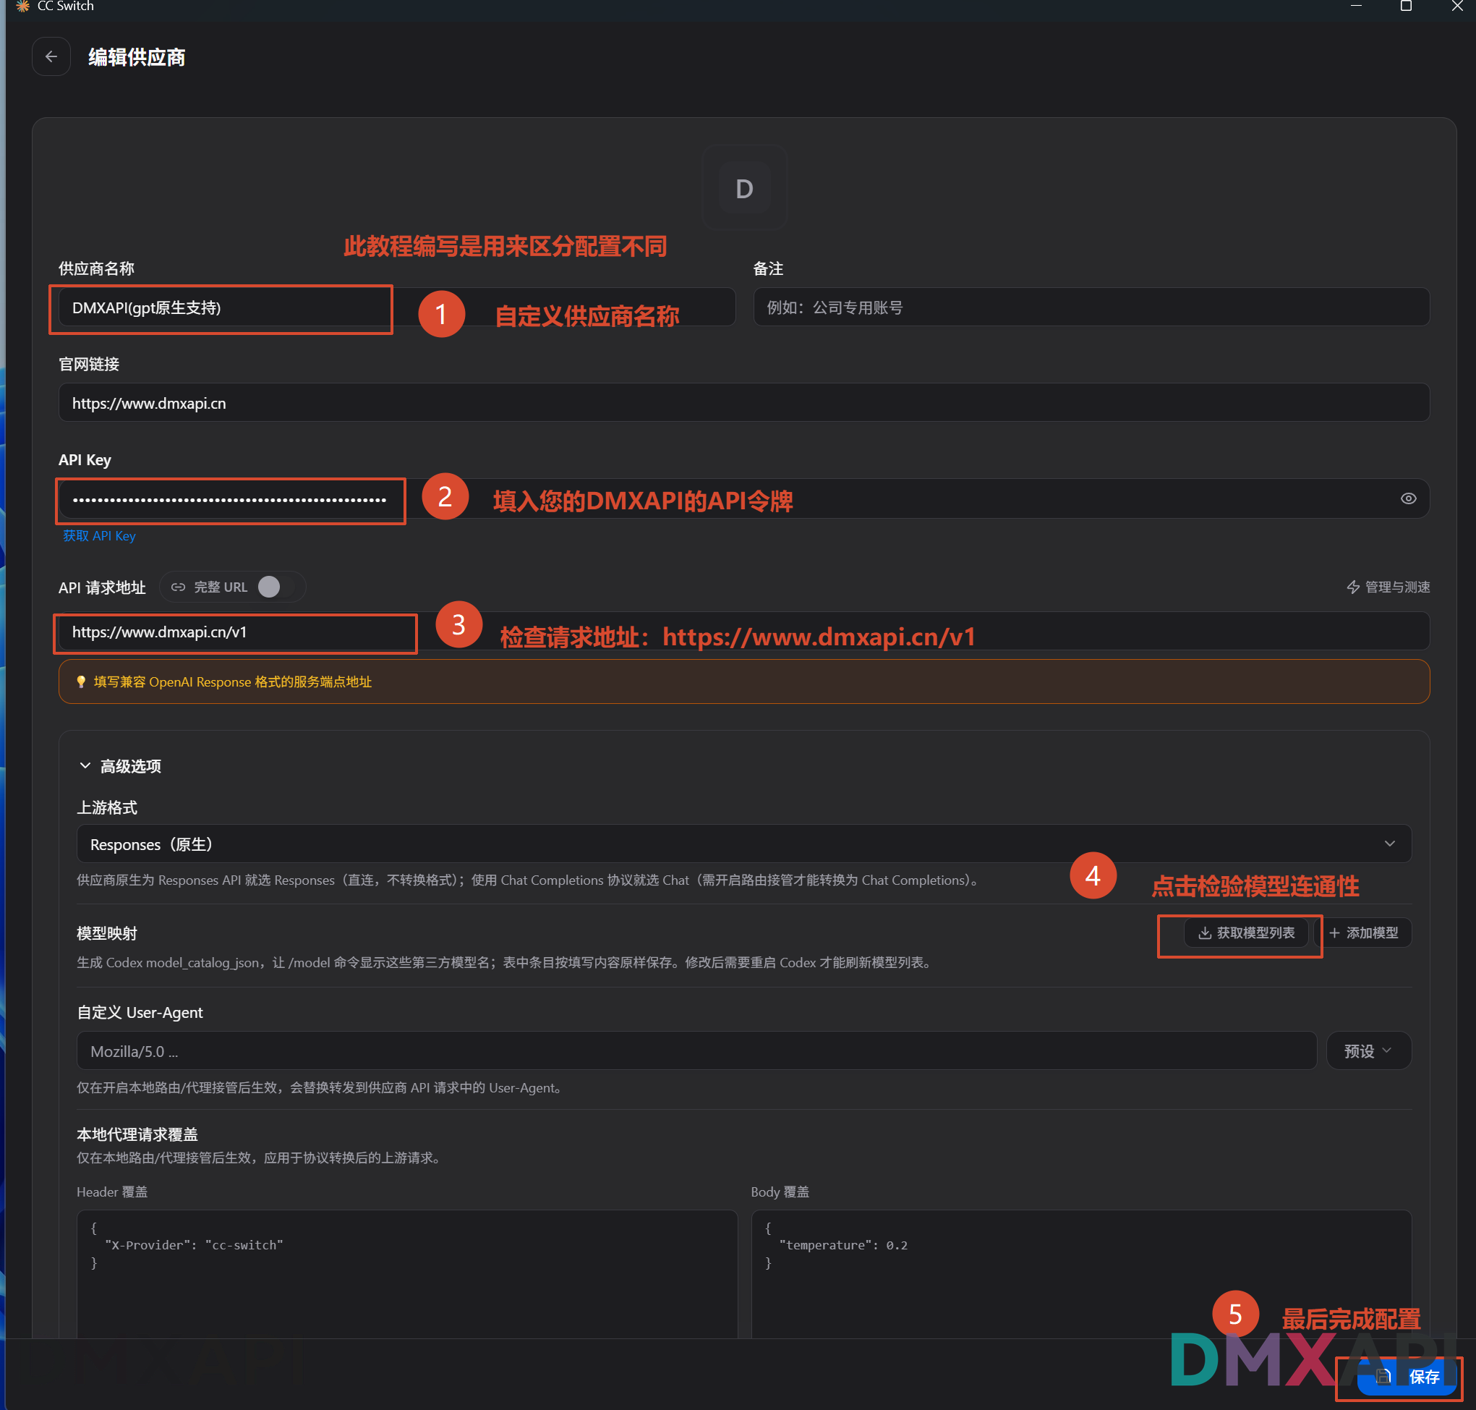Focus the 备注 input field
This screenshot has height=1410, width=1476.
tap(1091, 307)
